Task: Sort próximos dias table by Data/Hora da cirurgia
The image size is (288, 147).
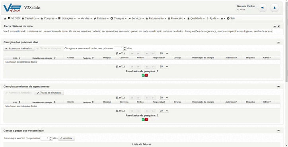Action: [44, 58]
